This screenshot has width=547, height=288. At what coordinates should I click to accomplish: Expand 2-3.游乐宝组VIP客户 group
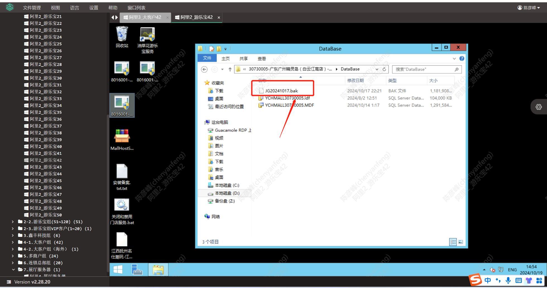click(13, 229)
